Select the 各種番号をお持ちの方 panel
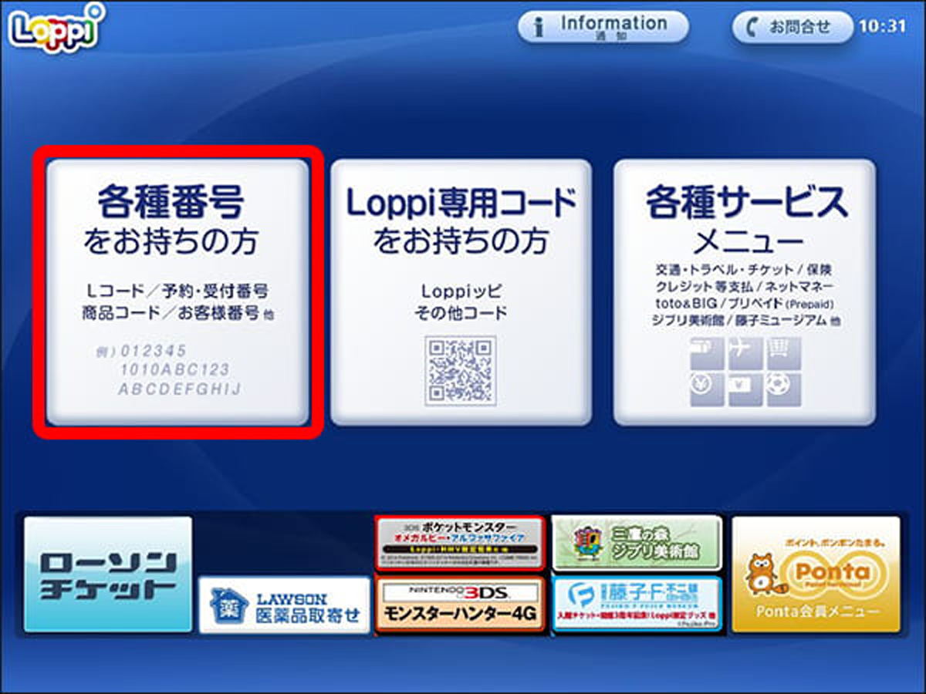The width and height of the screenshot is (926, 694). (x=177, y=292)
